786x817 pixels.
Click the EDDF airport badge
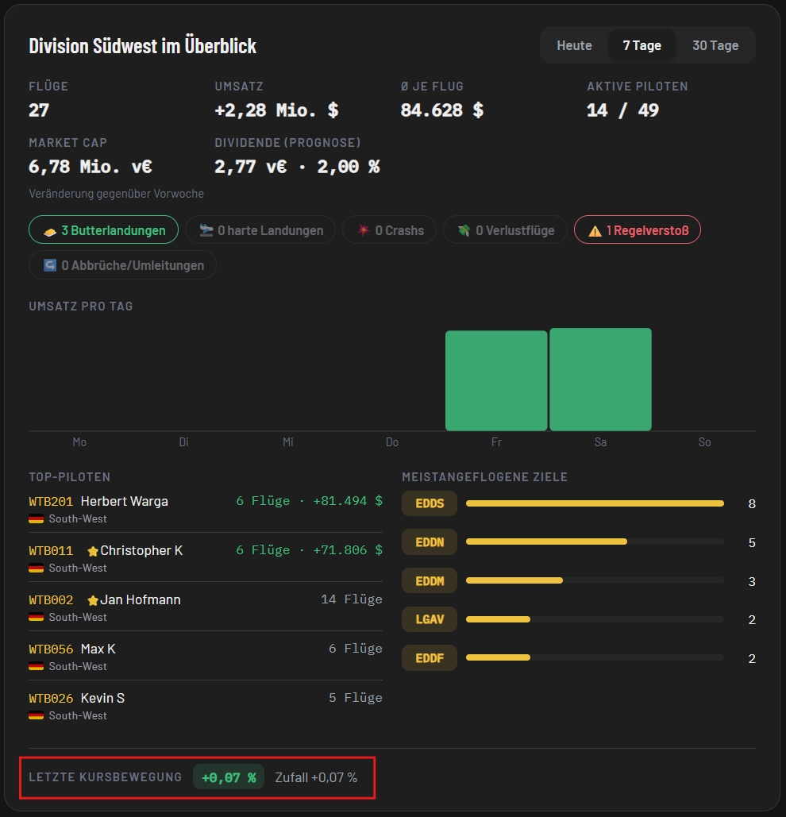(430, 658)
